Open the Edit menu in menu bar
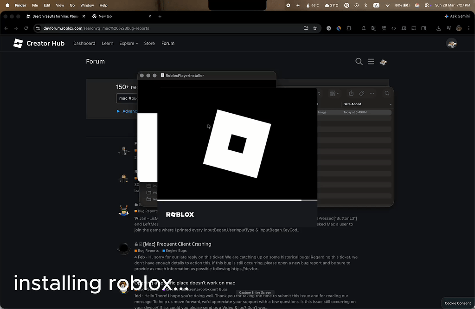The height and width of the screenshot is (309, 475). click(x=47, y=5)
